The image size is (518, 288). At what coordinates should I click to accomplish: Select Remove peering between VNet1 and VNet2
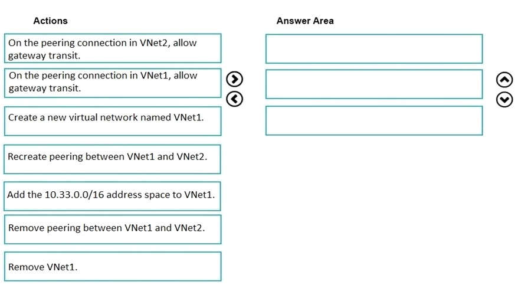point(113,230)
